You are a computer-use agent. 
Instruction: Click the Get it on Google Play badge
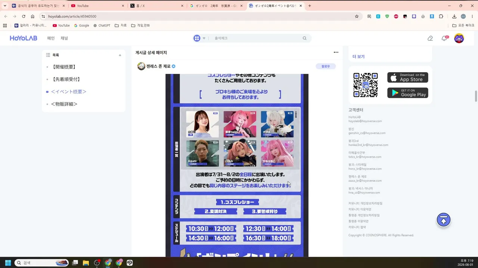point(408,93)
